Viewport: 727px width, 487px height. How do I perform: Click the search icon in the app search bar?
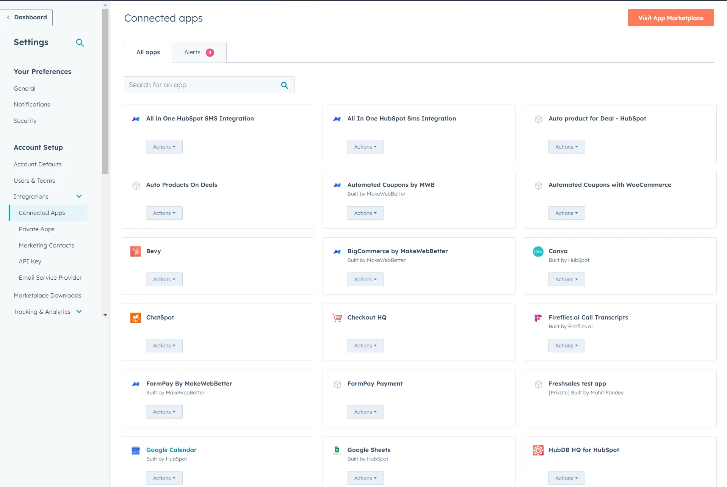tap(284, 85)
